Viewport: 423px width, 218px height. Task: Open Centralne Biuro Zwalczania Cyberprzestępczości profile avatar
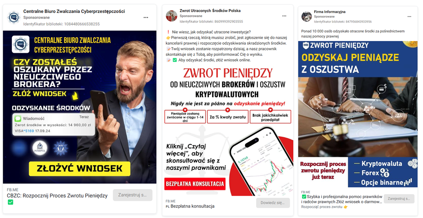click(x=13, y=17)
